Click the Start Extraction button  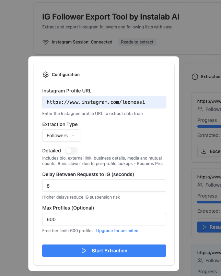[x=104, y=251]
